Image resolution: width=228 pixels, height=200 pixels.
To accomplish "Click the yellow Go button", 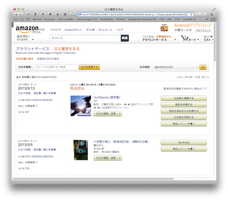I will pyautogui.click(x=203, y=67).
